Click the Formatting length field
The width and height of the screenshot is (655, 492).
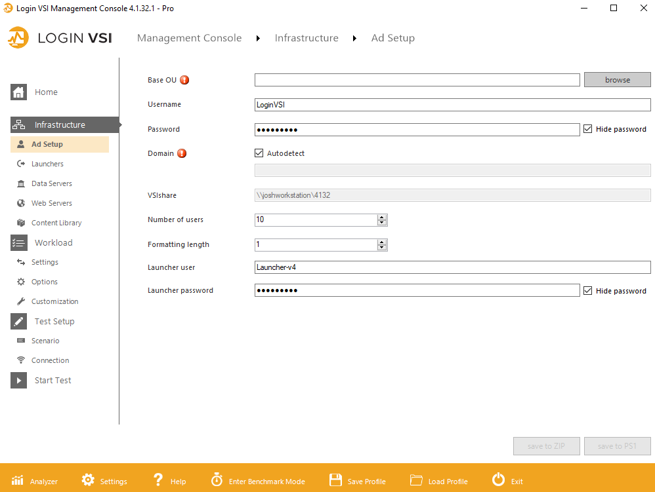point(316,245)
